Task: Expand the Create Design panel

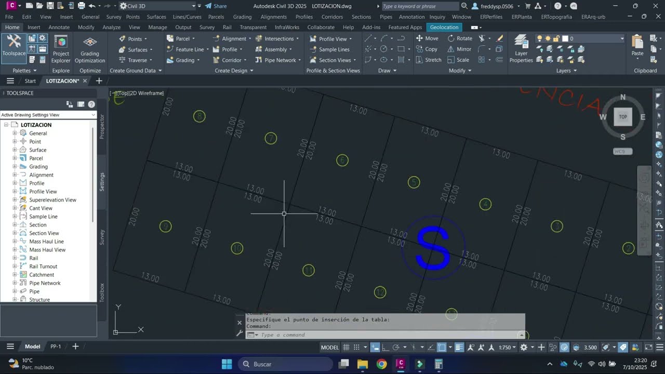Action: tap(234, 71)
